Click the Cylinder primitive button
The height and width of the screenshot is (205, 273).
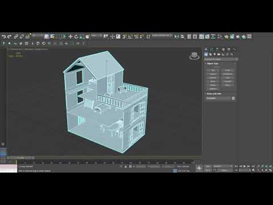tap(213, 78)
